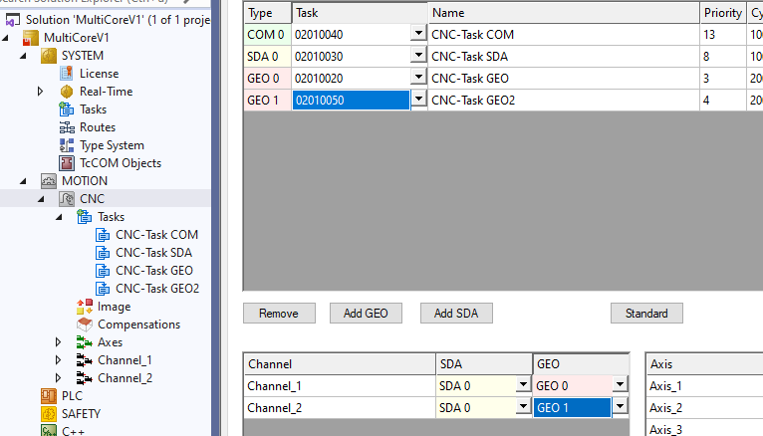The width and height of the screenshot is (763, 436).
Task: Click the MultiCoreV1 project icon
Action: (x=31, y=38)
